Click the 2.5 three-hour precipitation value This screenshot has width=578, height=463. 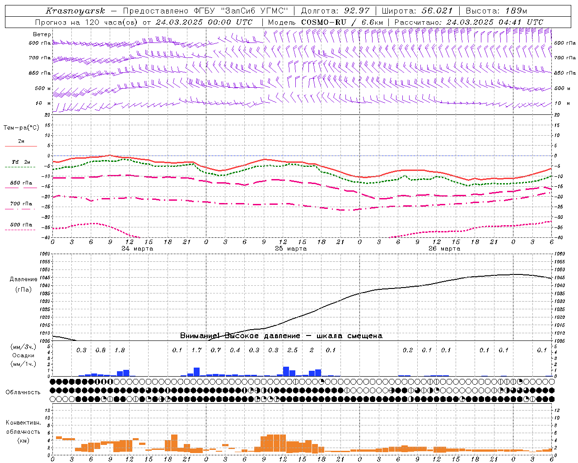pyautogui.click(x=293, y=350)
